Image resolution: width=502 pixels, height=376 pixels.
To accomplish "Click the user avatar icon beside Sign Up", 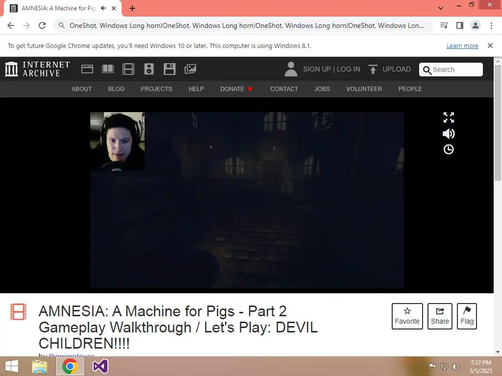I will 291,69.
